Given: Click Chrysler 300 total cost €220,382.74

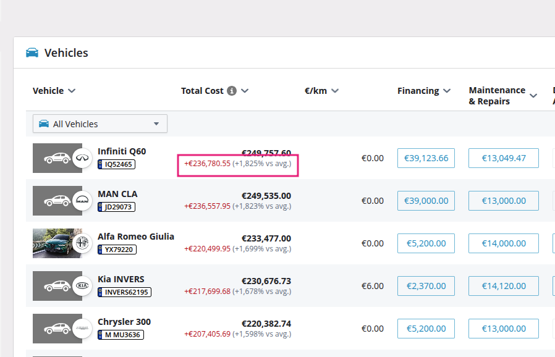Looking at the screenshot, I should point(266,324).
